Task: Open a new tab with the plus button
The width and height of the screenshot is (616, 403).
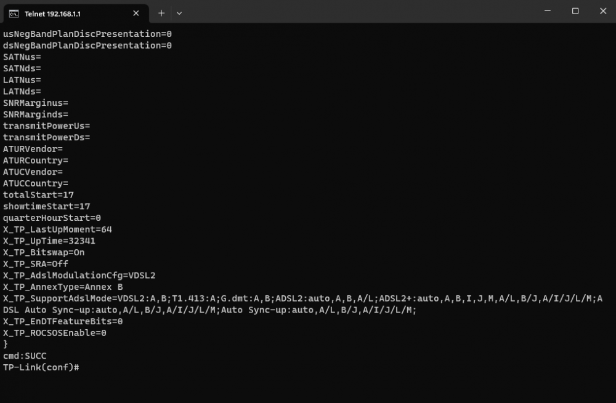Action: click(x=161, y=13)
